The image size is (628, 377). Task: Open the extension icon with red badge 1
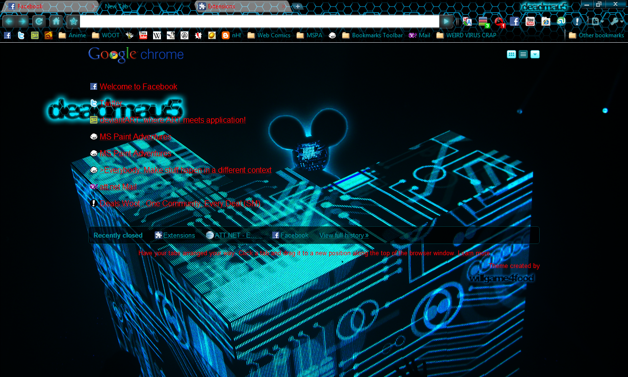coord(499,22)
